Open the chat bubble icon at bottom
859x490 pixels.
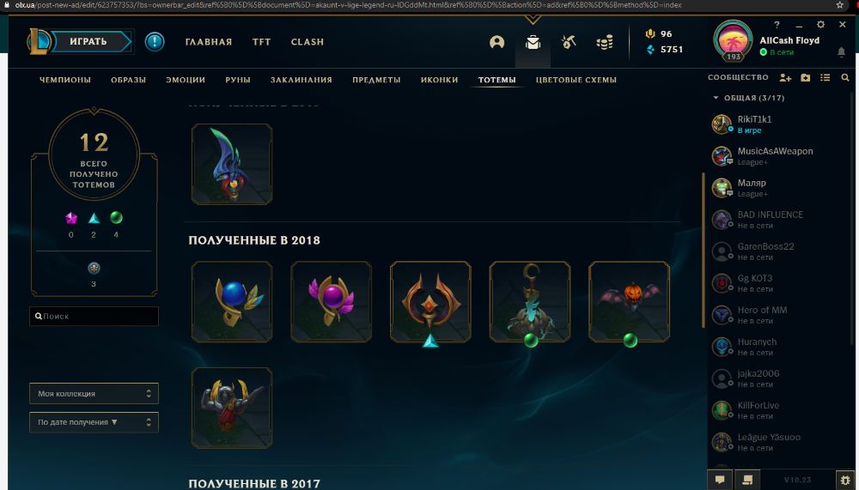[x=719, y=480]
